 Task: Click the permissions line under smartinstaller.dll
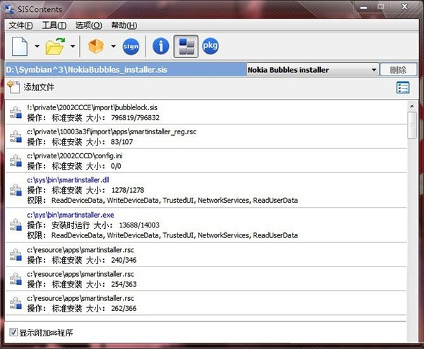163,201
